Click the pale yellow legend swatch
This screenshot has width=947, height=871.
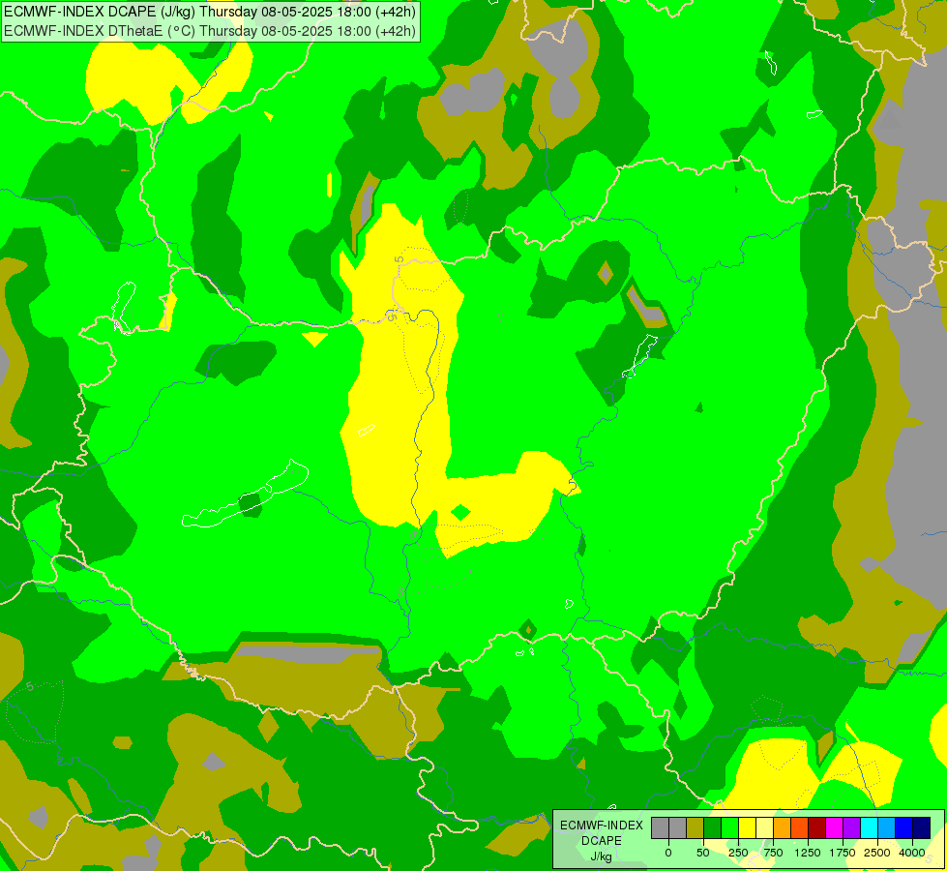pos(764,828)
